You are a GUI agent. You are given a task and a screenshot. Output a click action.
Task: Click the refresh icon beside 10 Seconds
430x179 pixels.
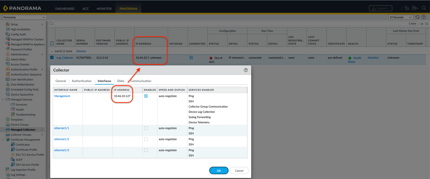click(417, 17)
